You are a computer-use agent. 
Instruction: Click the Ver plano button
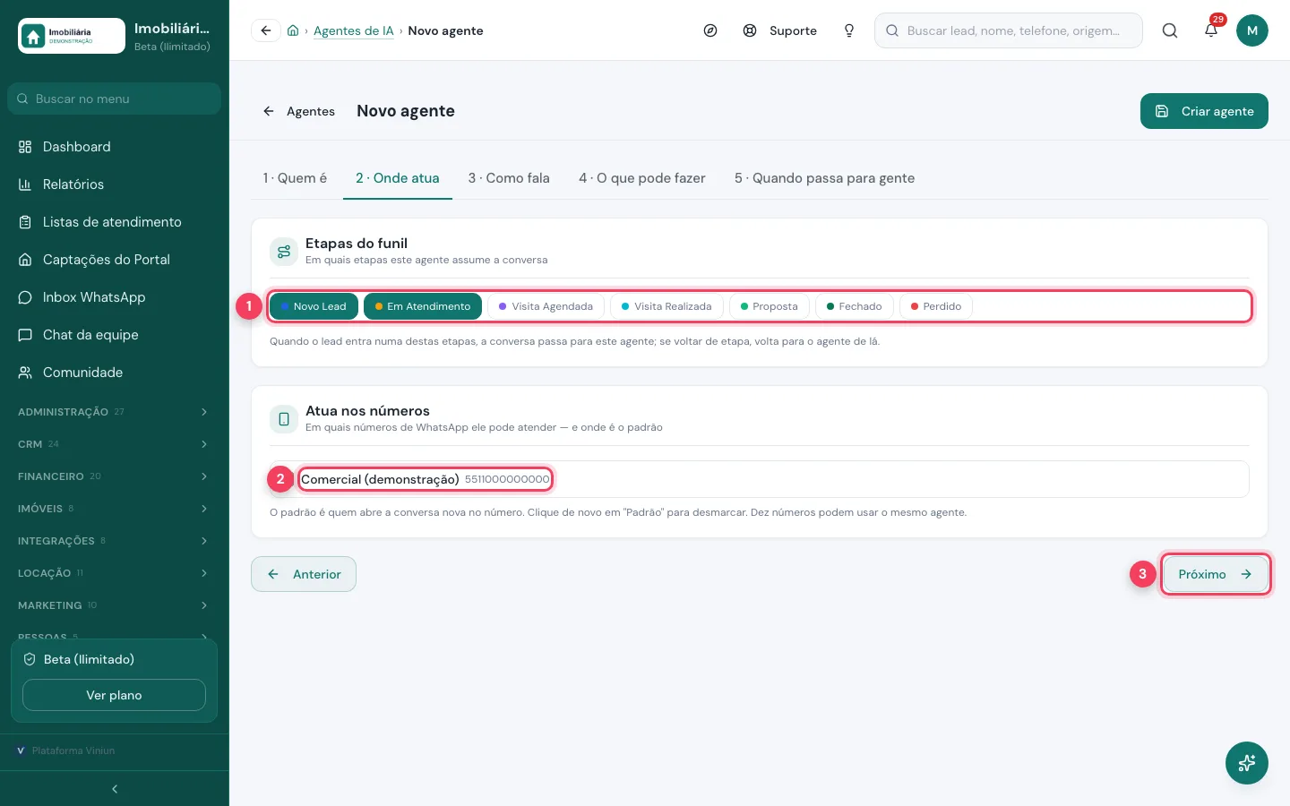click(x=114, y=695)
